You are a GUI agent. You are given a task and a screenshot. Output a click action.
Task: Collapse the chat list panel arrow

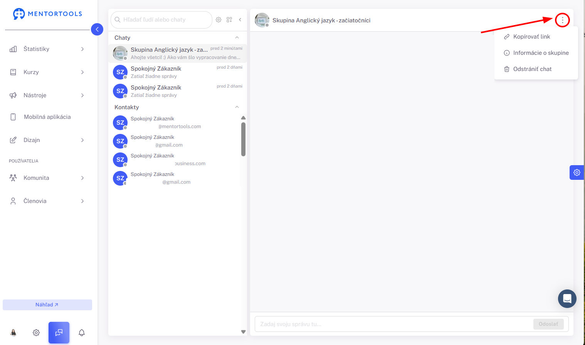tap(240, 20)
